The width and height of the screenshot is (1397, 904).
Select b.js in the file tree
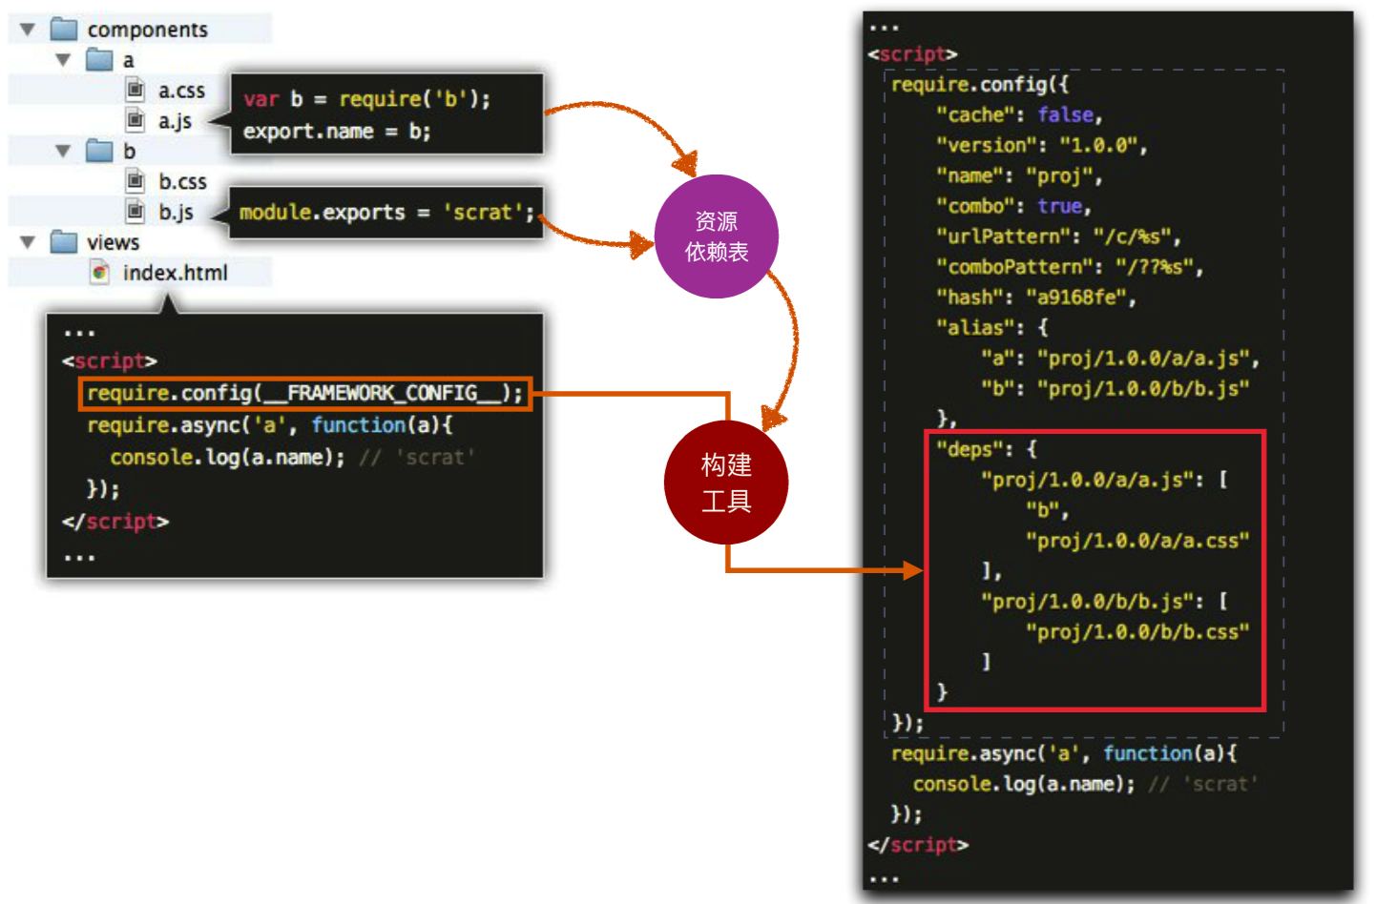177,212
